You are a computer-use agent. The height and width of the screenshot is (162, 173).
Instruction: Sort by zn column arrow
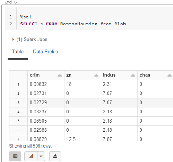(96, 75)
